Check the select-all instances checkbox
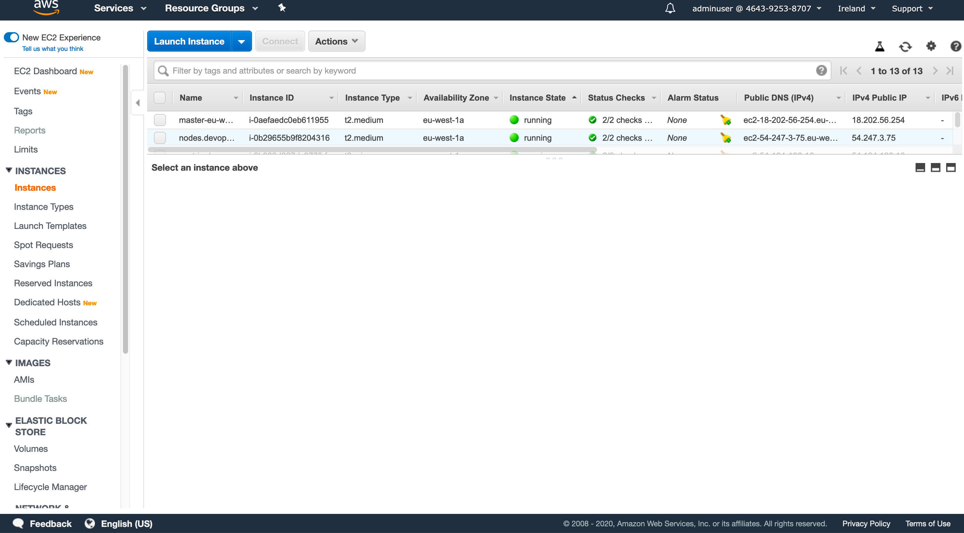The width and height of the screenshot is (964, 533). 159,98
